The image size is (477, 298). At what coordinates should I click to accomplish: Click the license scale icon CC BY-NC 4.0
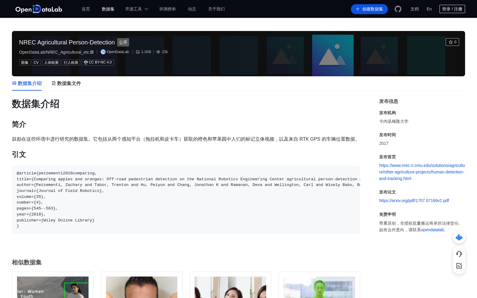tap(86, 62)
